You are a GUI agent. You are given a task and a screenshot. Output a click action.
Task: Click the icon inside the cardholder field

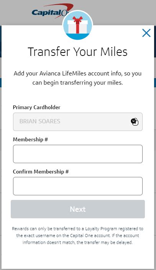pyautogui.click(x=135, y=121)
